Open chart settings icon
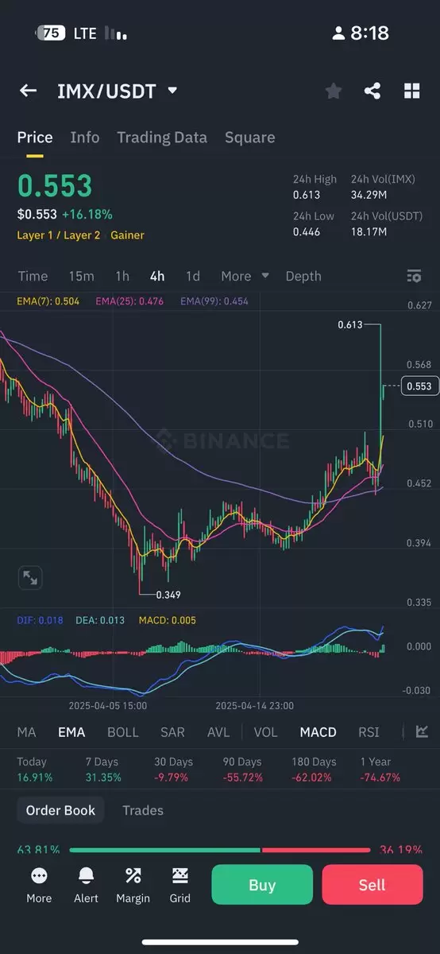440x954 pixels. click(414, 276)
